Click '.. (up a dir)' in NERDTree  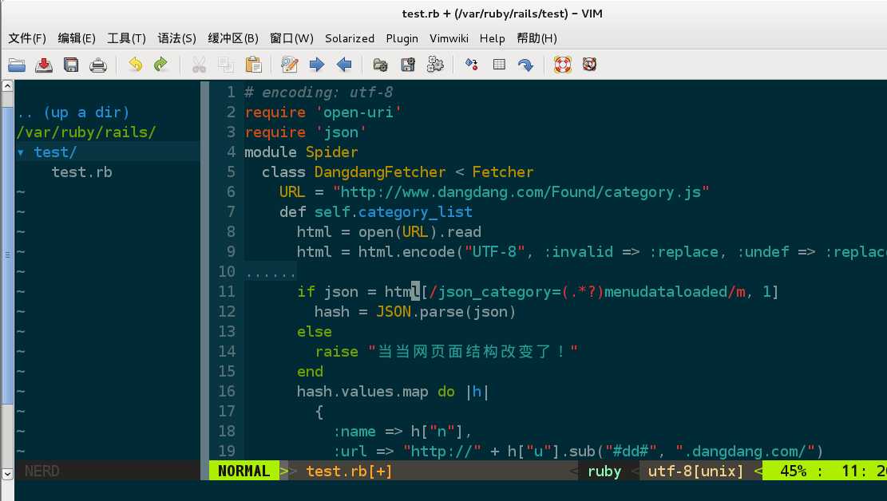click(73, 112)
